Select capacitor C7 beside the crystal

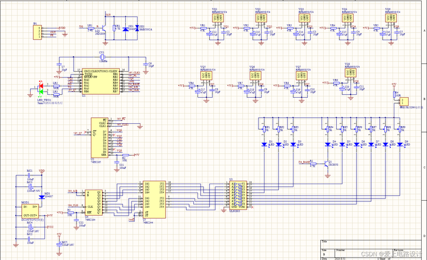[x=59, y=65]
